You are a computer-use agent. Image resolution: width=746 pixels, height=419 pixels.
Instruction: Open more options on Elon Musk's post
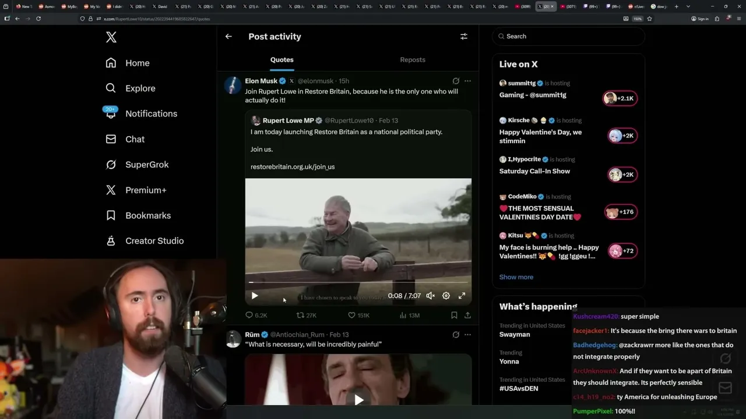[x=467, y=81]
